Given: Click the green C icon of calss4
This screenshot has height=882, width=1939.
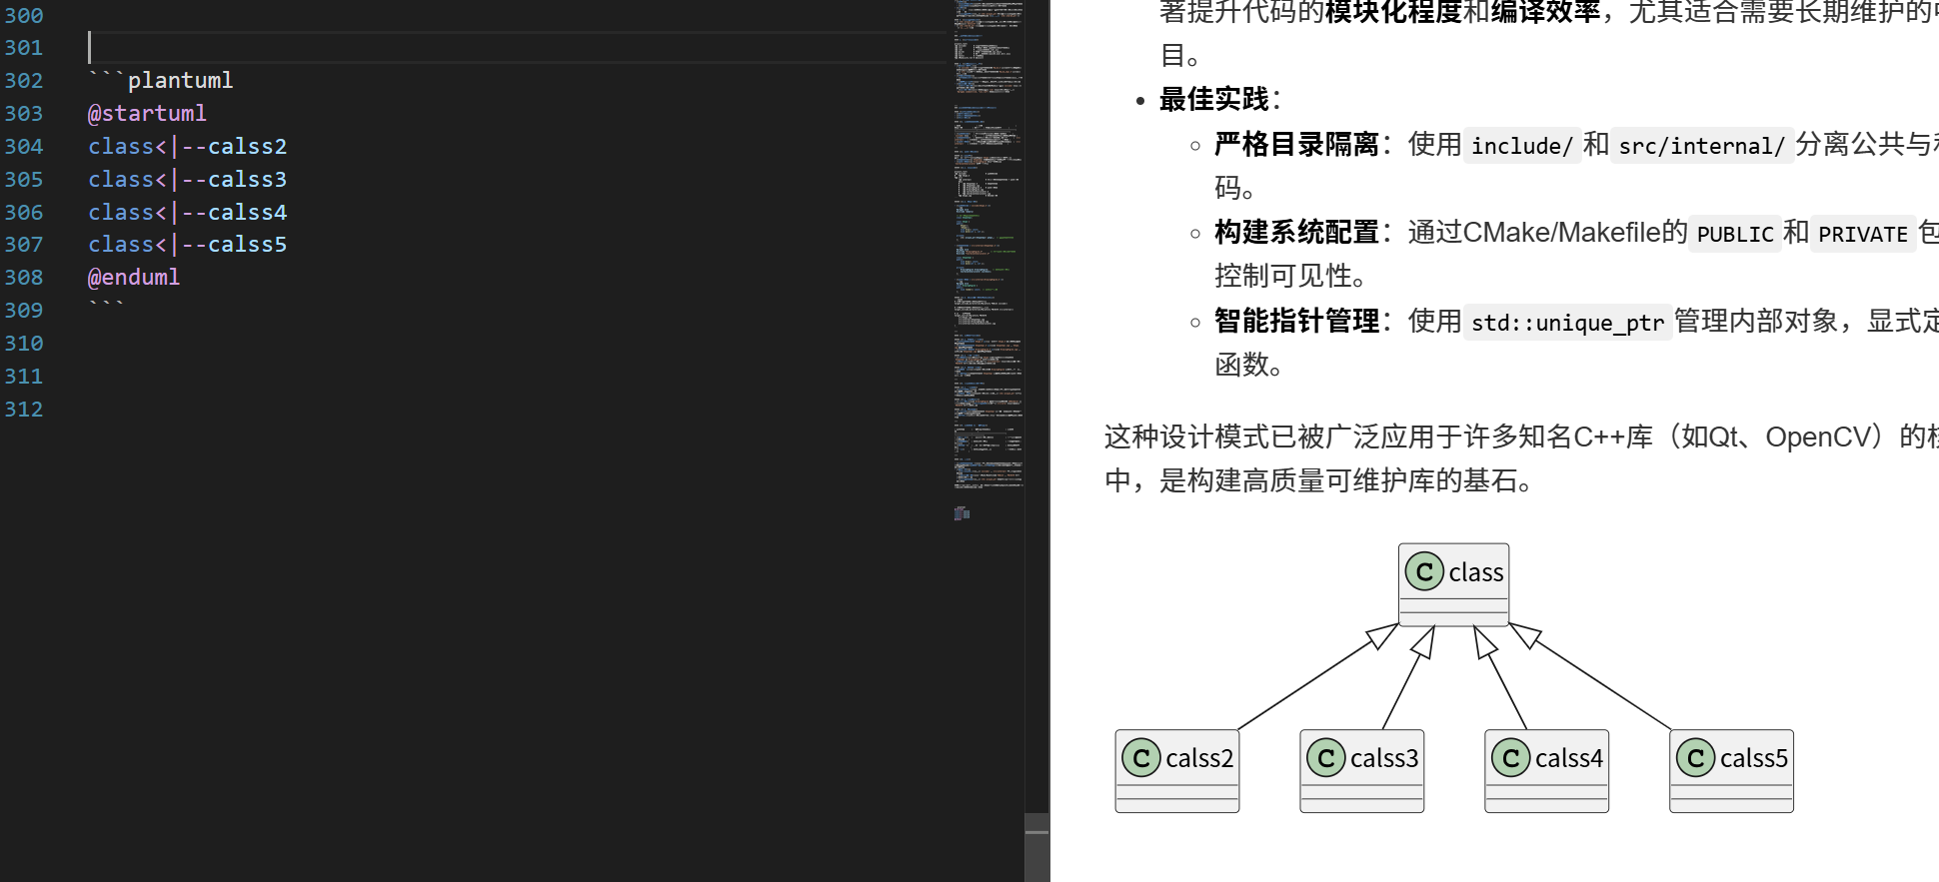Looking at the screenshot, I should [1511, 758].
